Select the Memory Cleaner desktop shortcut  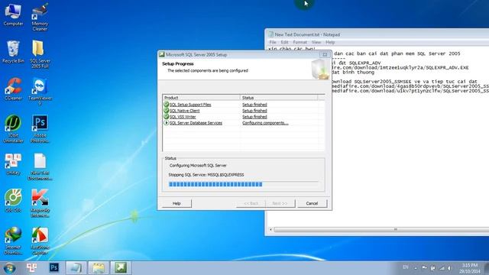(x=40, y=17)
